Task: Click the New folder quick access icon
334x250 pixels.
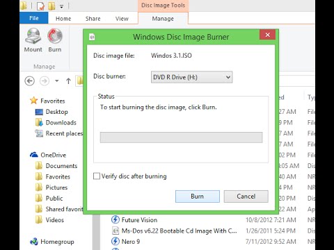Action: 51,6
